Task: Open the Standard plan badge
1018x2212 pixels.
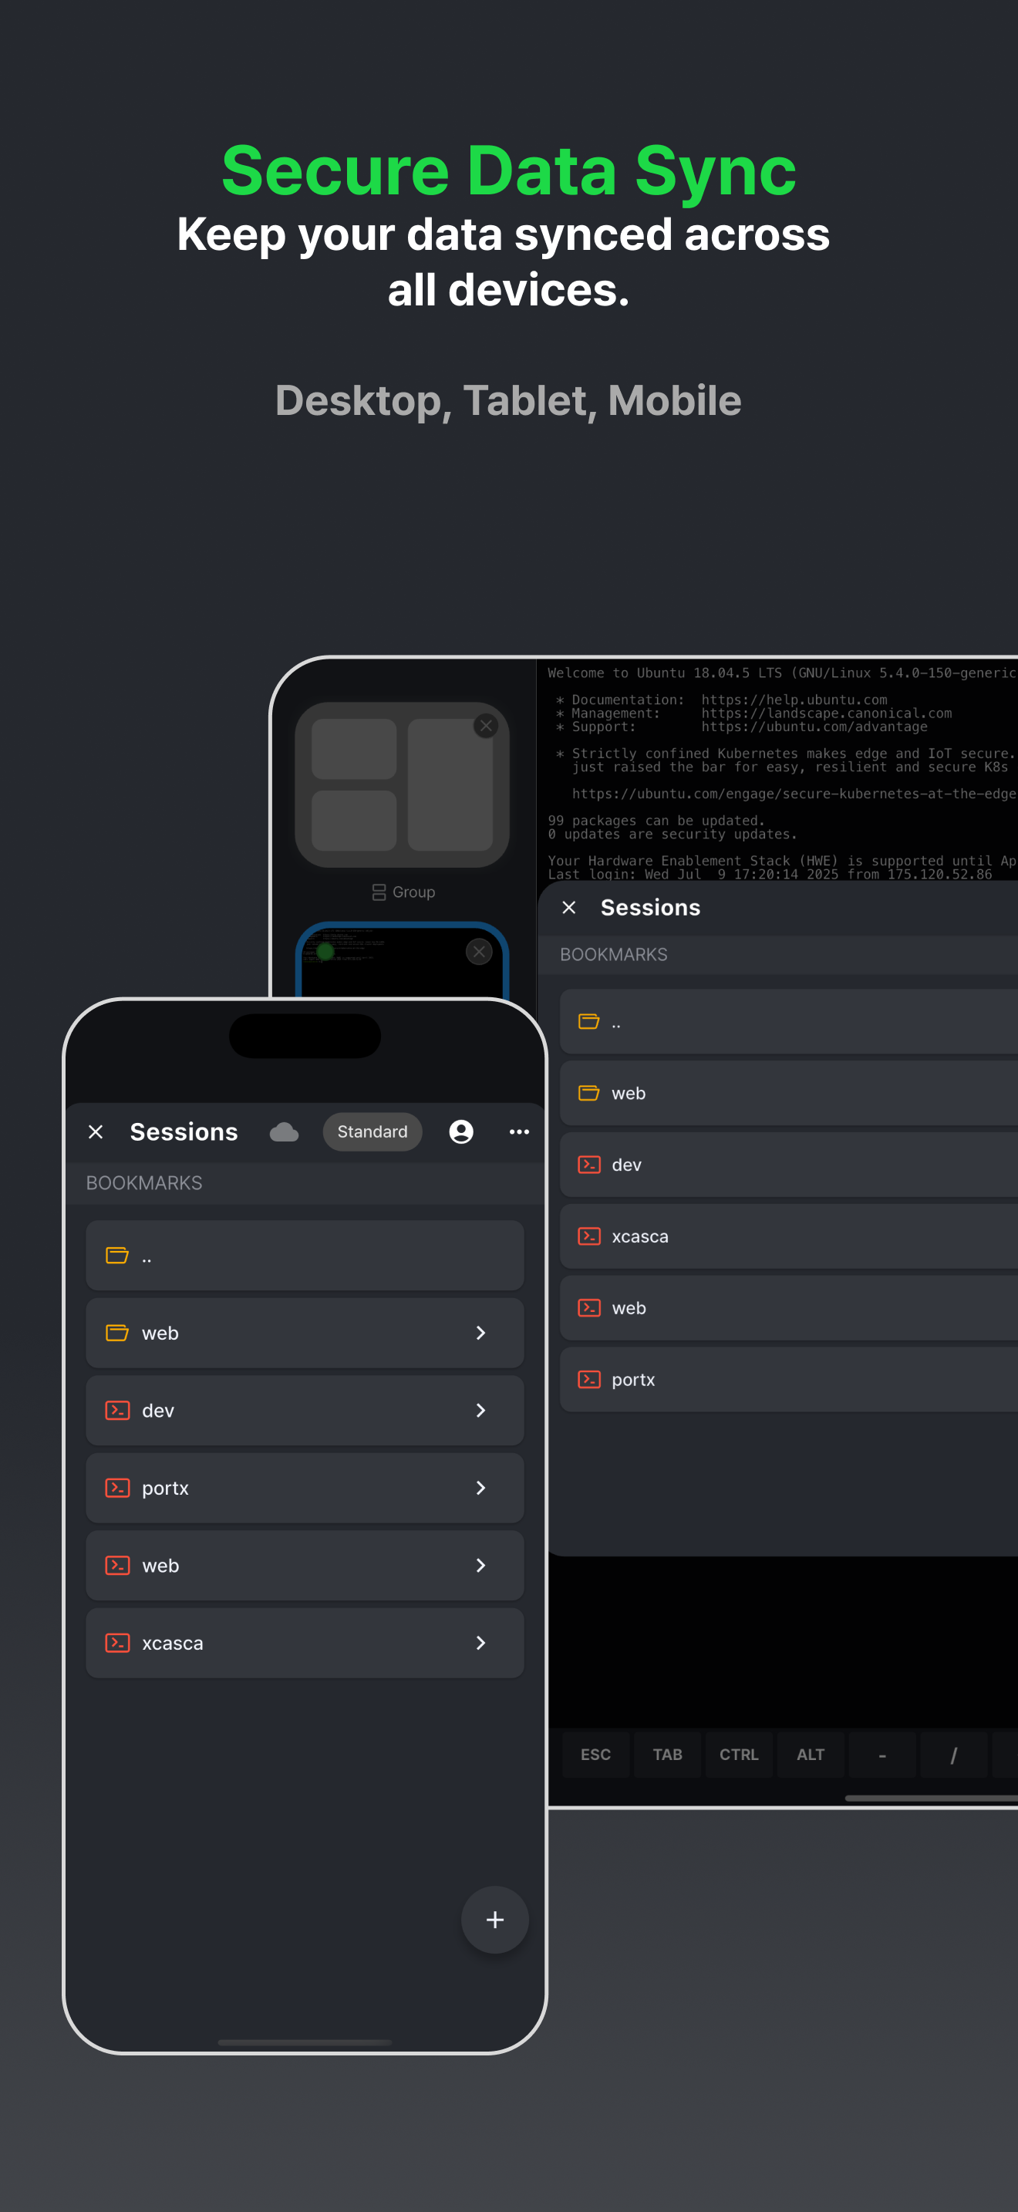Action: click(x=372, y=1131)
